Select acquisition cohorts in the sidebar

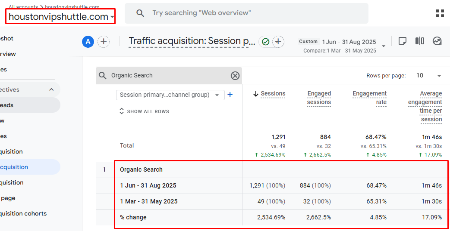(x=23, y=213)
